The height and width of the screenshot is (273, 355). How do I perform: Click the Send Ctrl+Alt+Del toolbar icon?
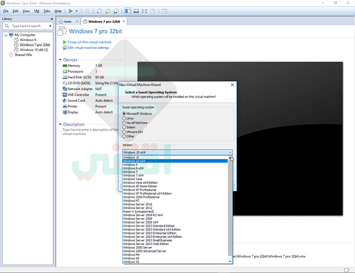pyautogui.click(x=87, y=11)
